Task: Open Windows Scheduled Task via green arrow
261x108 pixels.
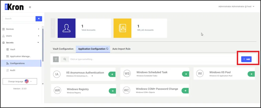Action: click(185, 74)
